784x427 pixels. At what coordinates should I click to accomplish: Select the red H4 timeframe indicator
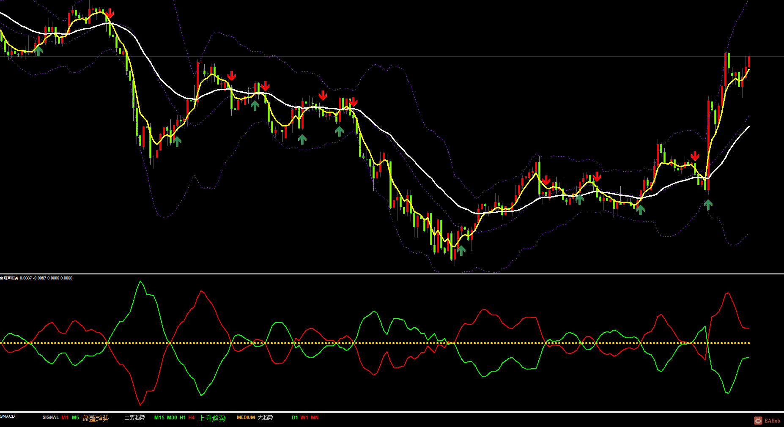[192, 418]
